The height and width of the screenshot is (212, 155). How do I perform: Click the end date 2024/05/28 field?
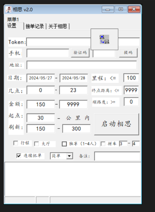(74, 78)
